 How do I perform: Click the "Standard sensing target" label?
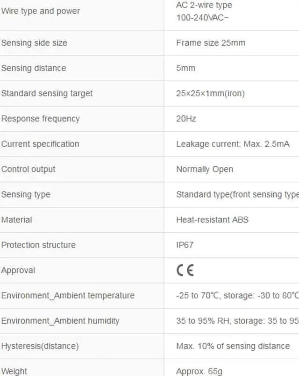pos(47,93)
